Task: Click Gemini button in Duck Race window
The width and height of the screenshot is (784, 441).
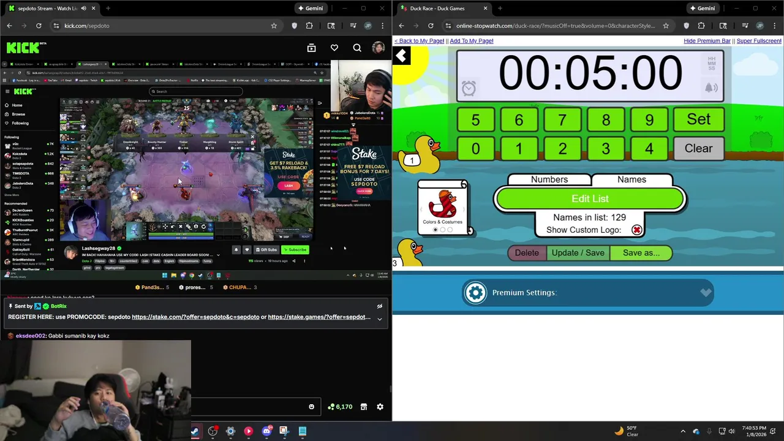Action: 702,9
